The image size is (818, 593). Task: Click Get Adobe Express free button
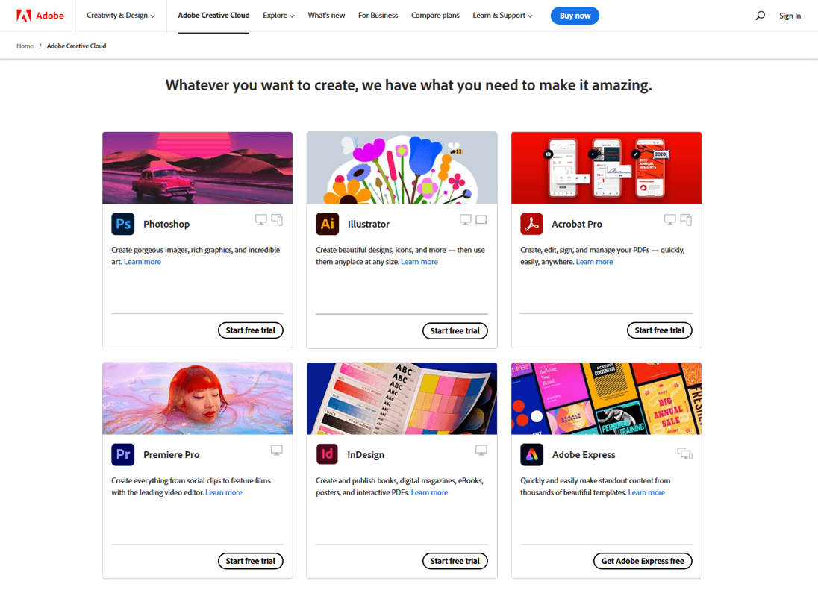[x=643, y=561]
